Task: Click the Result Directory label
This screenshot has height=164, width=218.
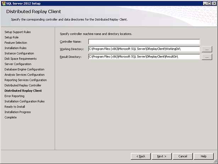Action: [x=71, y=57]
